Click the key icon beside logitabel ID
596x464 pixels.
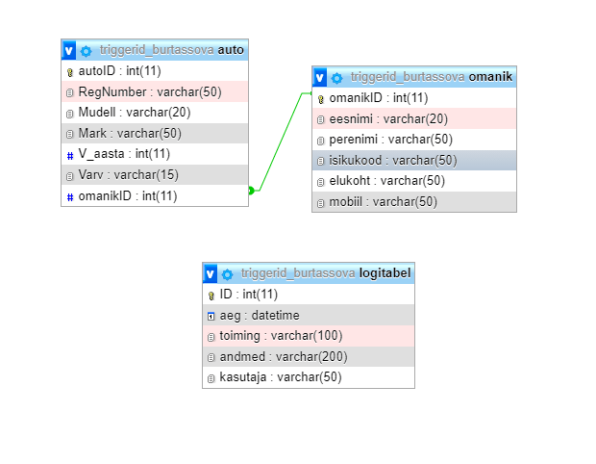[x=211, y=296]
